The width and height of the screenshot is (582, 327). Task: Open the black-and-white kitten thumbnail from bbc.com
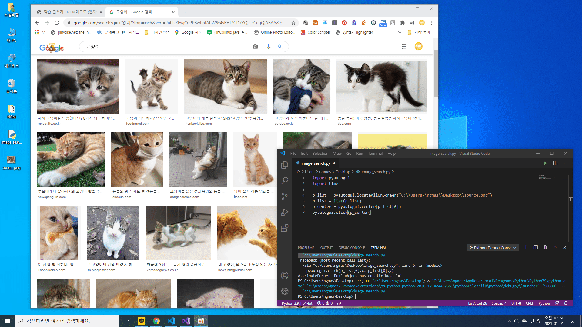[x=382, y=86]
